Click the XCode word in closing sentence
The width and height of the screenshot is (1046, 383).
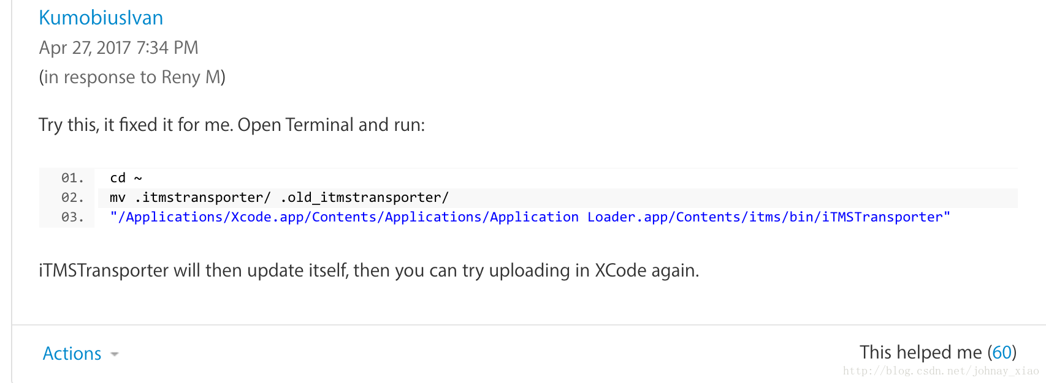(x=620, y=270)
